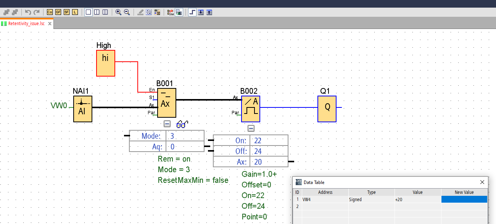Switch to single window view layout
The width and height of the screenshot is (496, 224).
tap(89, 12)
